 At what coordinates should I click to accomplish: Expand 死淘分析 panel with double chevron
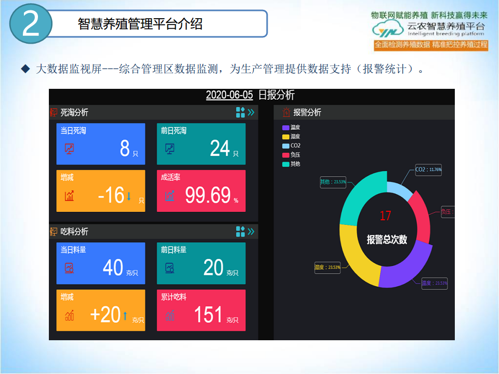click(251, 112)
